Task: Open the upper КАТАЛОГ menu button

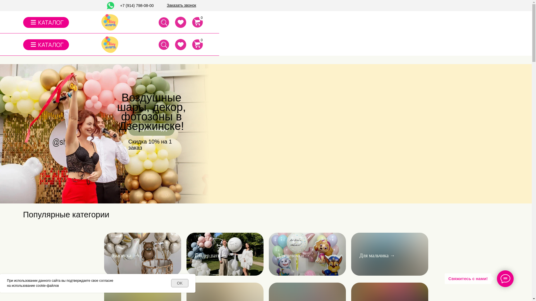Action: (x=46, y=22)
